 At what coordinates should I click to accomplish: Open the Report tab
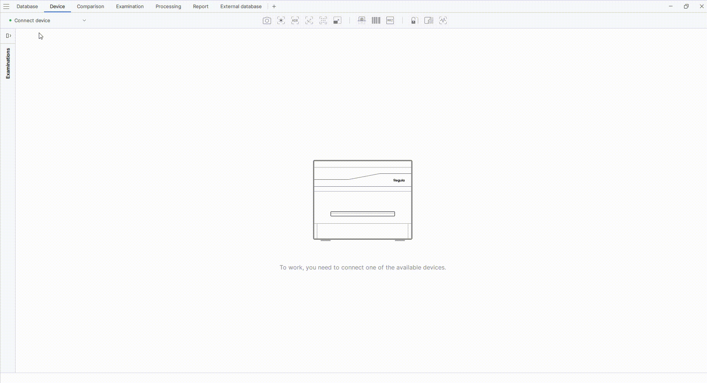coord(201,7)
